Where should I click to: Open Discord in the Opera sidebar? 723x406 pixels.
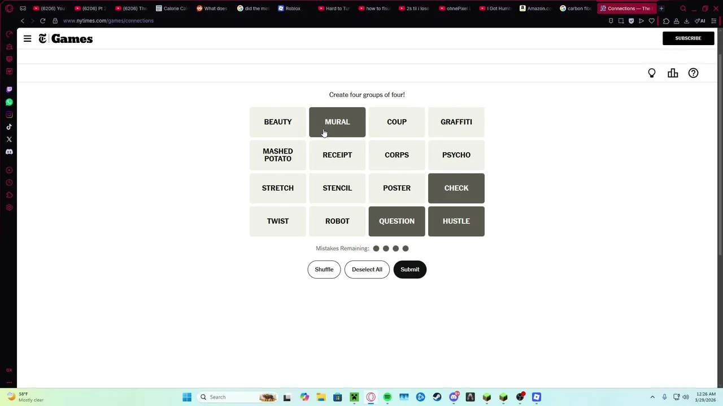9,152
